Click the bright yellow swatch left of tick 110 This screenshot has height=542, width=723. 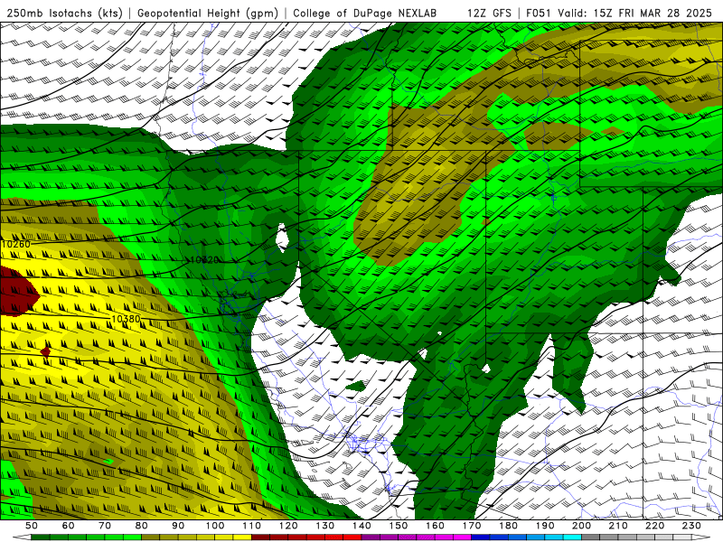pyautogui.click(x=242, y=537)
